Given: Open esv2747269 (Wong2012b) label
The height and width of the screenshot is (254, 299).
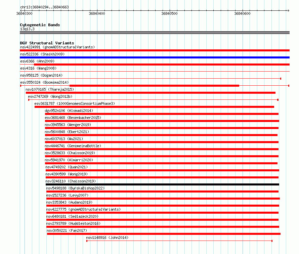Looking at the screenshot, I should pos(50,96).
